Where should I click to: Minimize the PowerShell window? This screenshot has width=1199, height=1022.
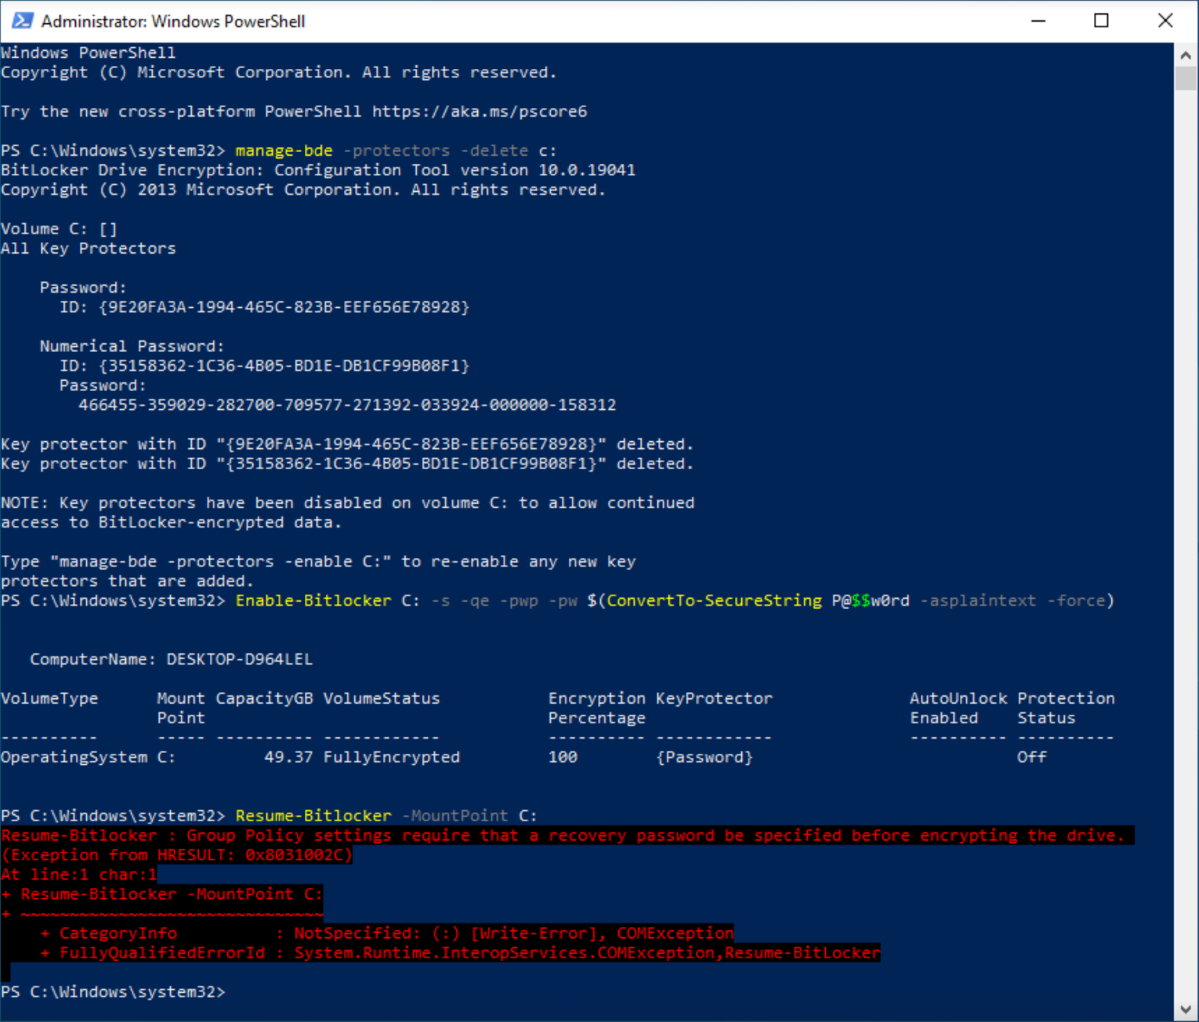(x=1038, y=21)
